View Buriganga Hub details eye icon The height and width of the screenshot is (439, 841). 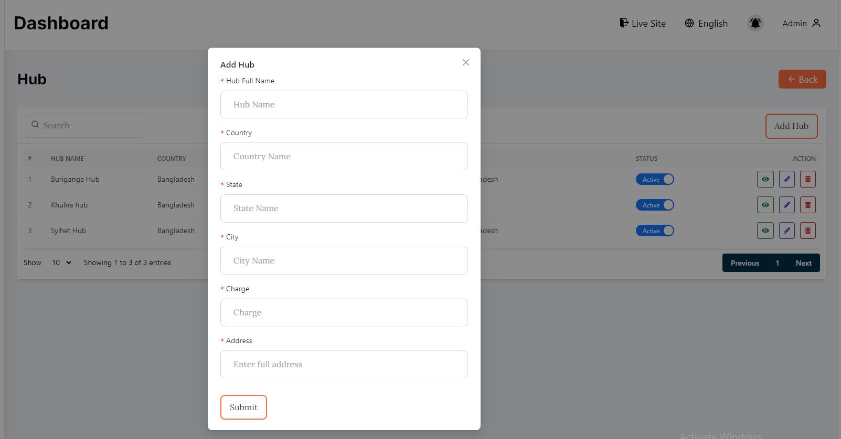pyautogui.click(x=765, y=179)
